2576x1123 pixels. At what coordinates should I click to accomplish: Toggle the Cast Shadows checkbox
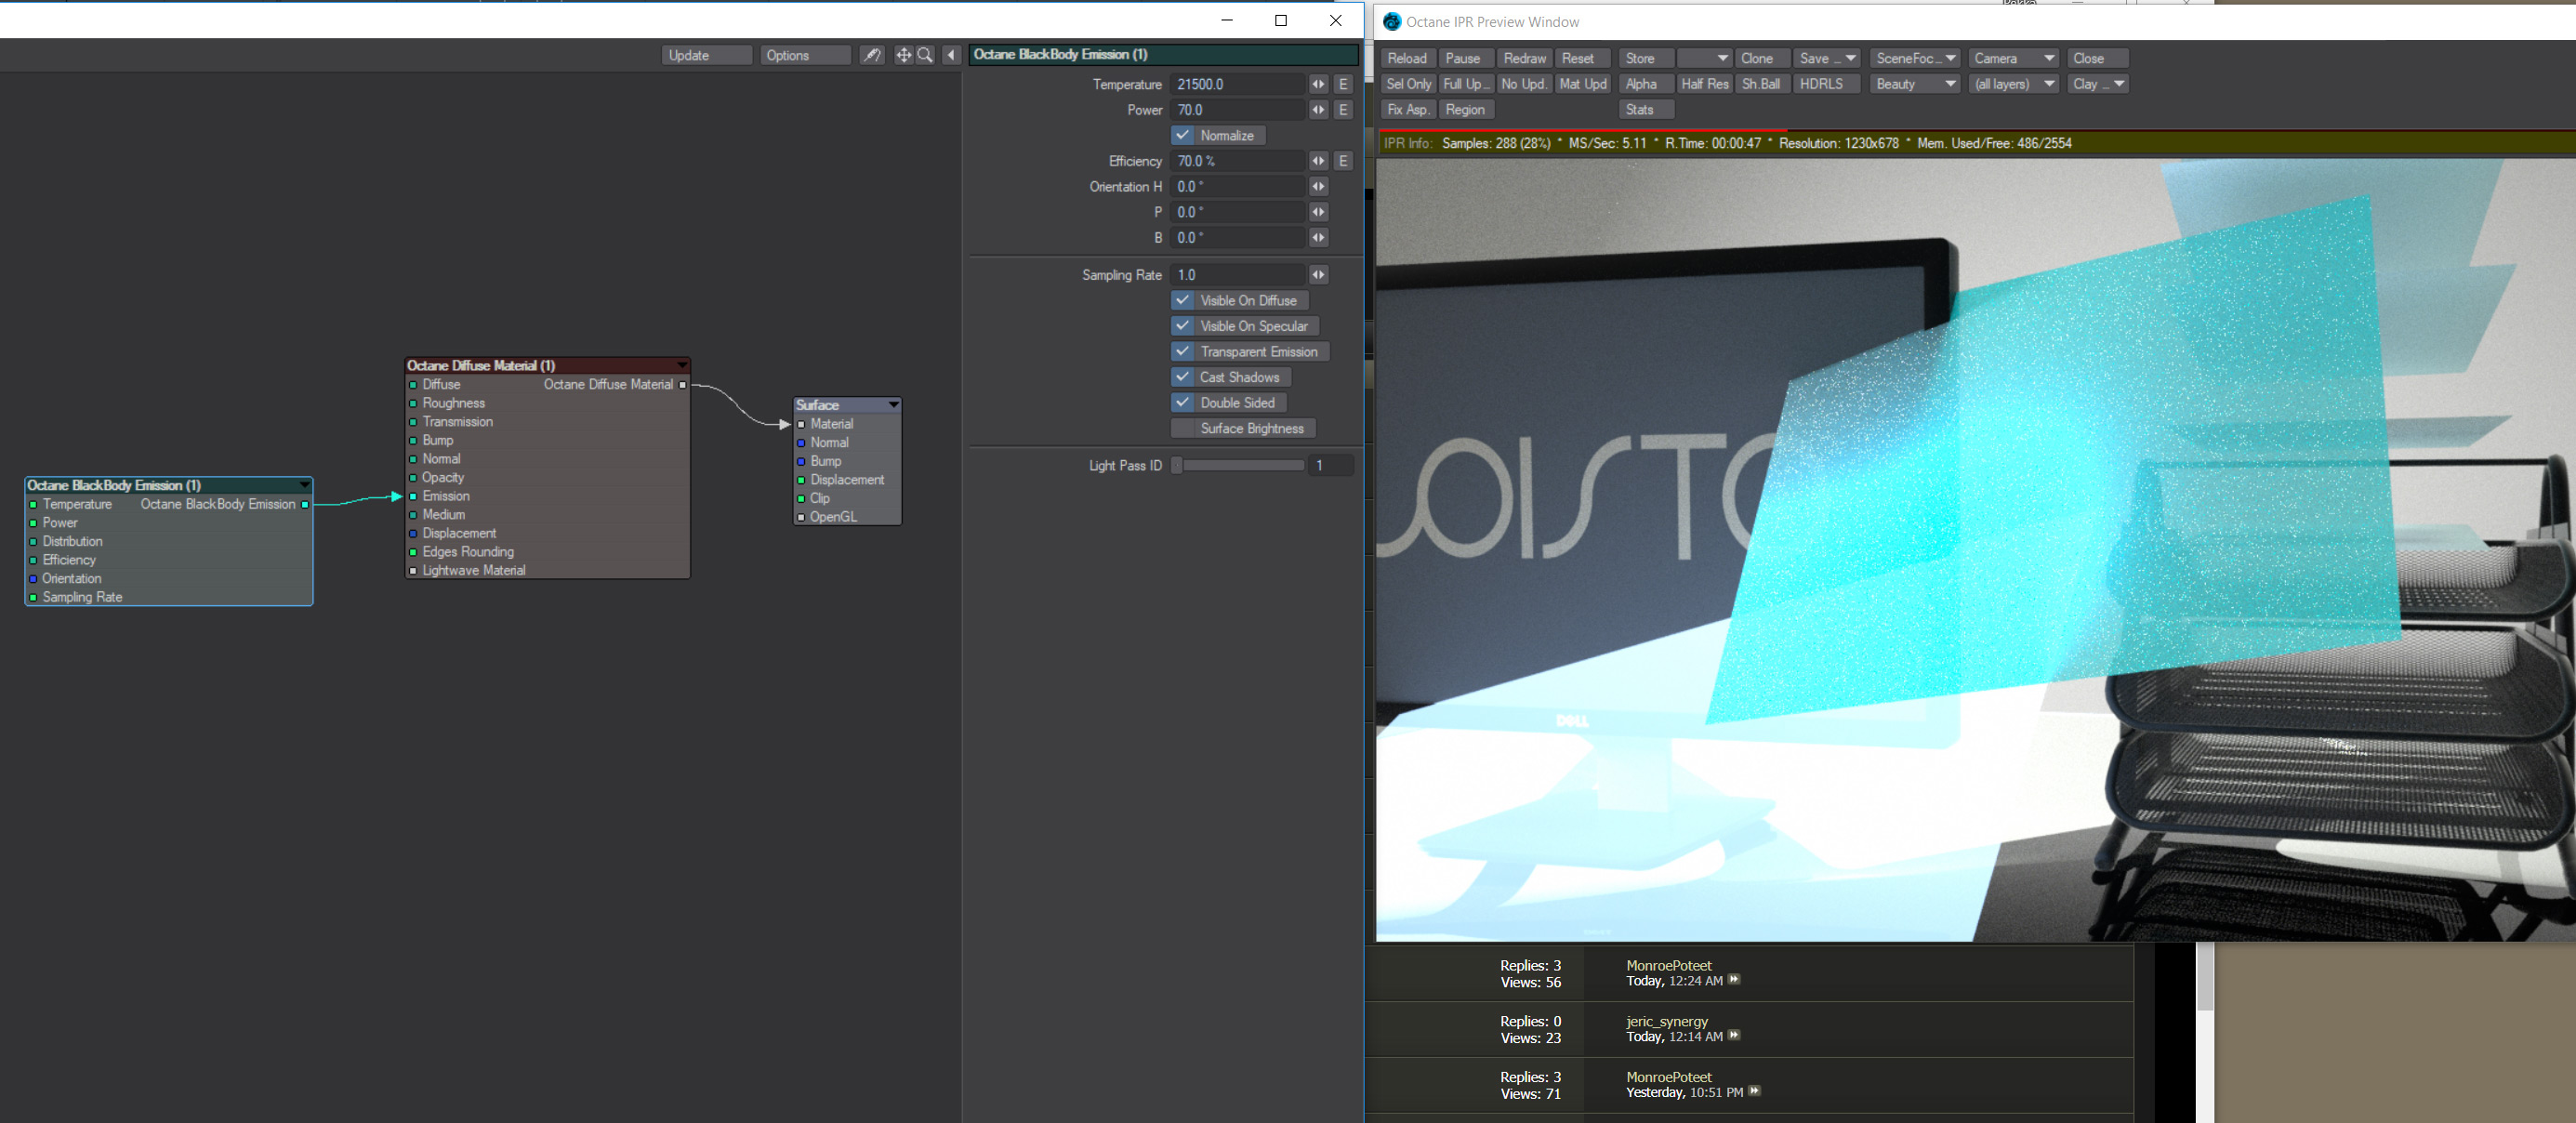1183,377
